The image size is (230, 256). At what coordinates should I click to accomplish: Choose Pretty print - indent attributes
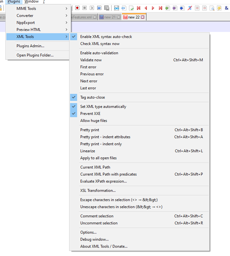point(139,137)
